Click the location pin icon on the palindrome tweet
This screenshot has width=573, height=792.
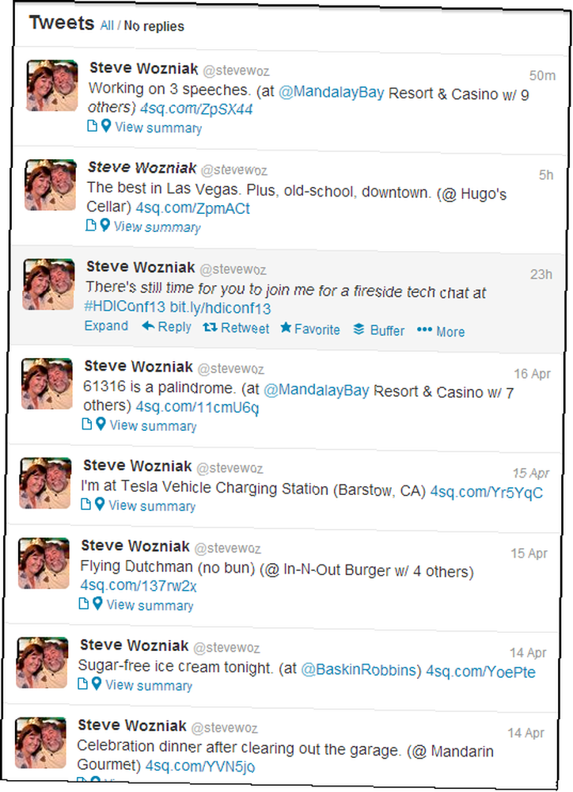click(101, 424)
